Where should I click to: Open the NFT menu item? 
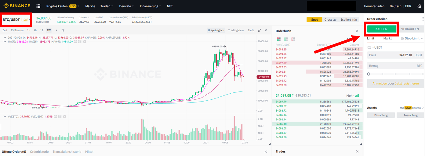[170, 6]
